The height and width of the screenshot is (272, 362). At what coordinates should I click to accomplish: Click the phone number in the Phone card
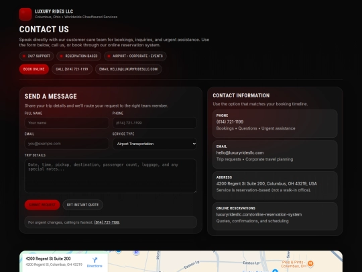230,122
